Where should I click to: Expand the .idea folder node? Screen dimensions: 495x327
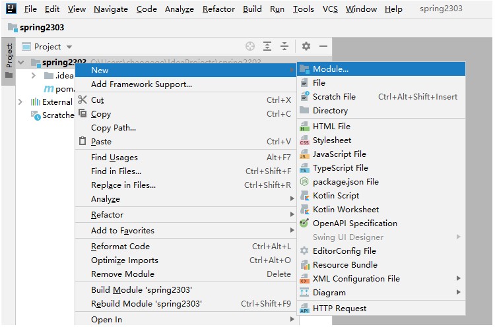coord(34,76)
